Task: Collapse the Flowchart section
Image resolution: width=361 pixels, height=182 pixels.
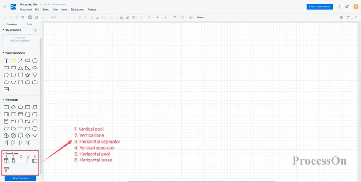Action: click(x=3, y=100)
